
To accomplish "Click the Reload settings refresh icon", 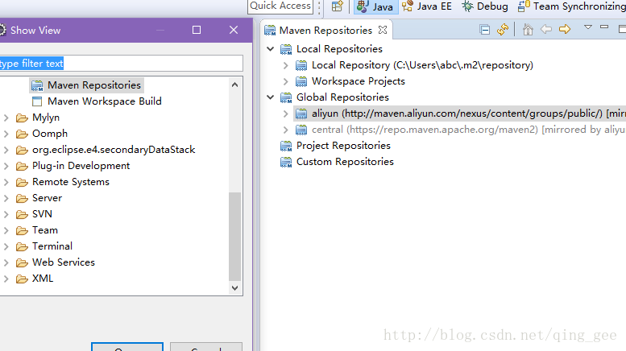I will point(503,30).
